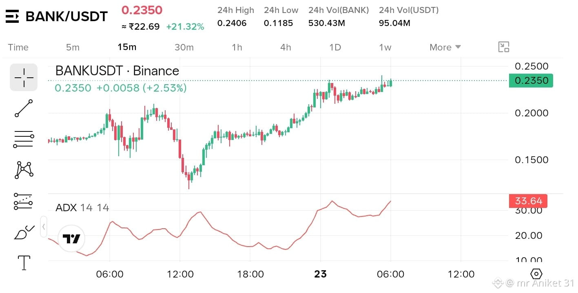
Task: Collapse the drawing toolbar side arrow
Action: [44, 227]
